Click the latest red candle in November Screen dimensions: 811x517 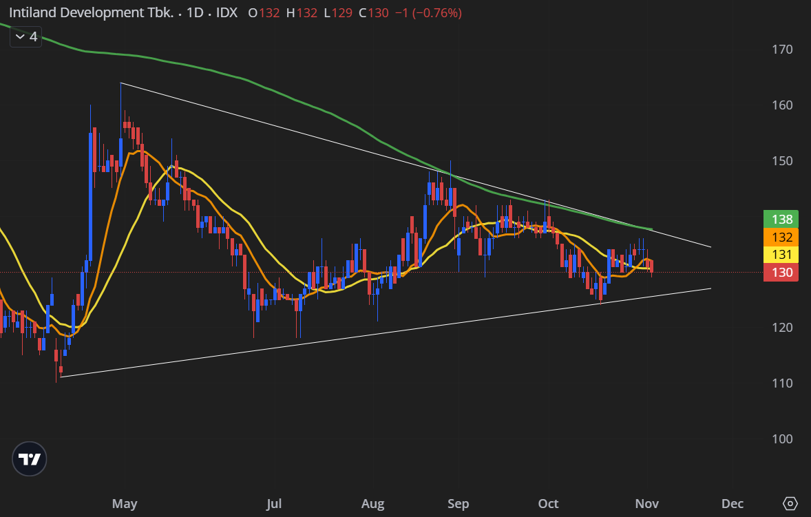pos(651,267)
